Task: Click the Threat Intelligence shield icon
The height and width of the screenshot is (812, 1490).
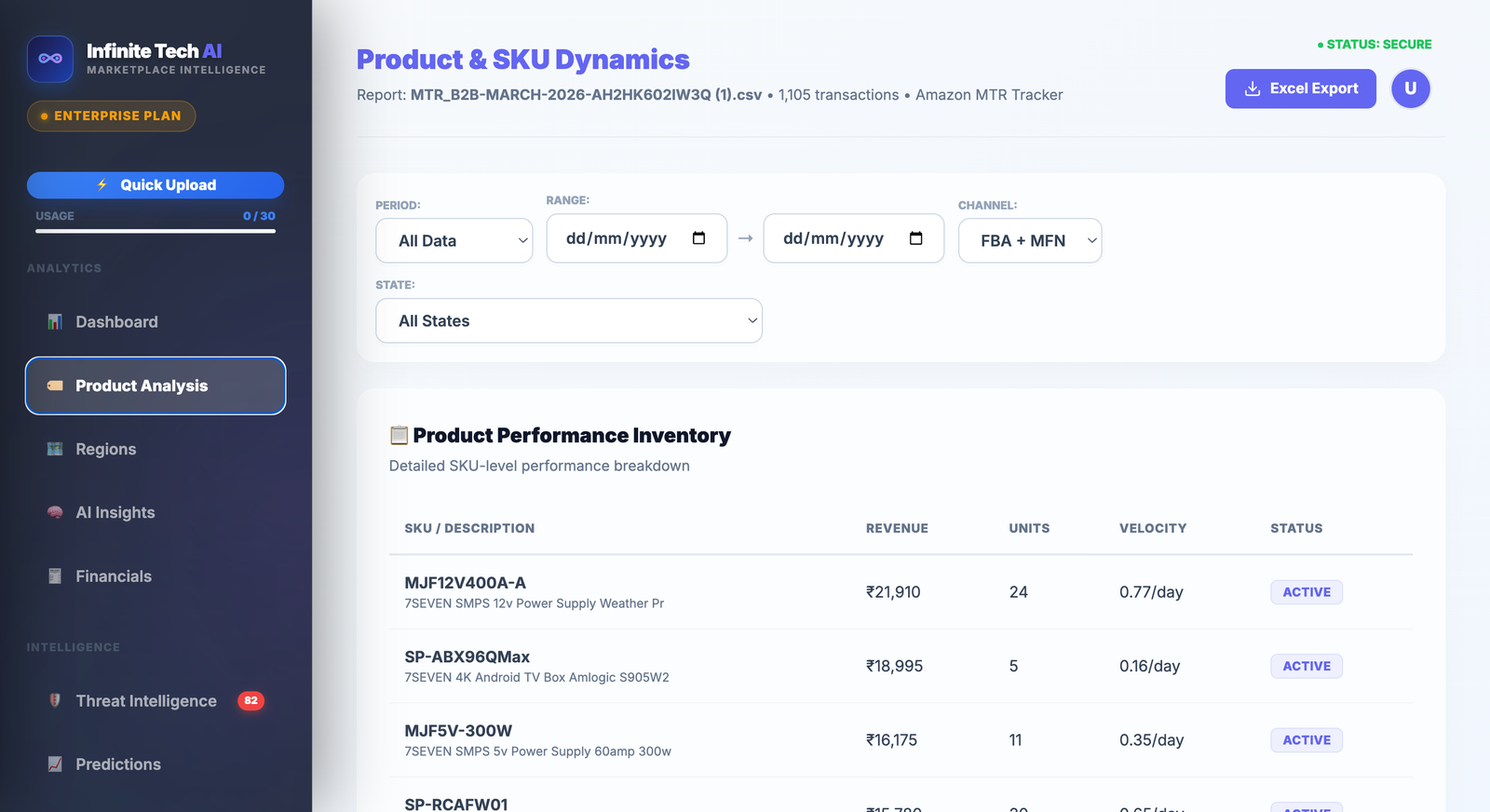Action: point(55,700)
